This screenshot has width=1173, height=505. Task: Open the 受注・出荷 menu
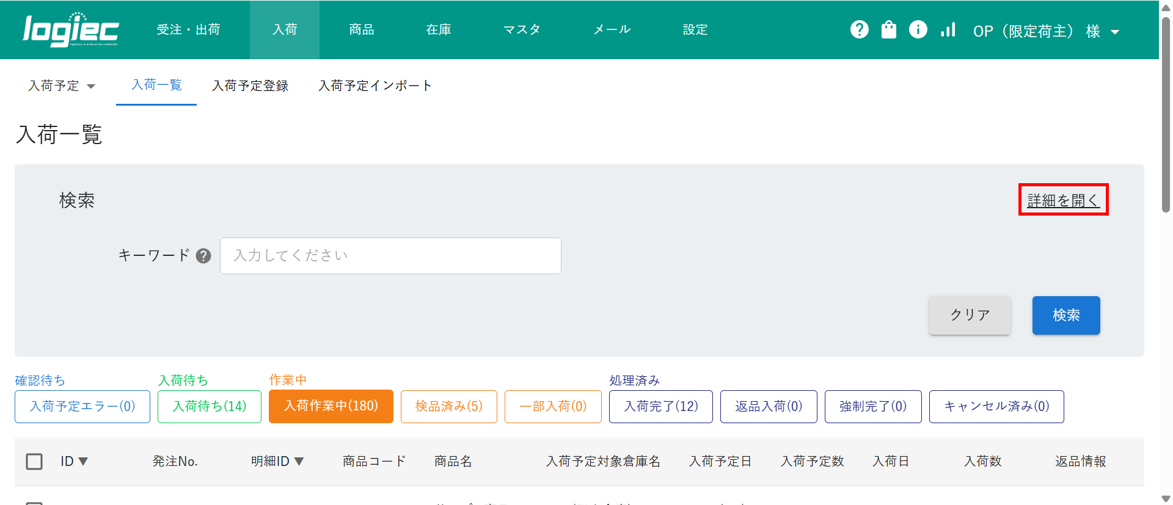188,30
